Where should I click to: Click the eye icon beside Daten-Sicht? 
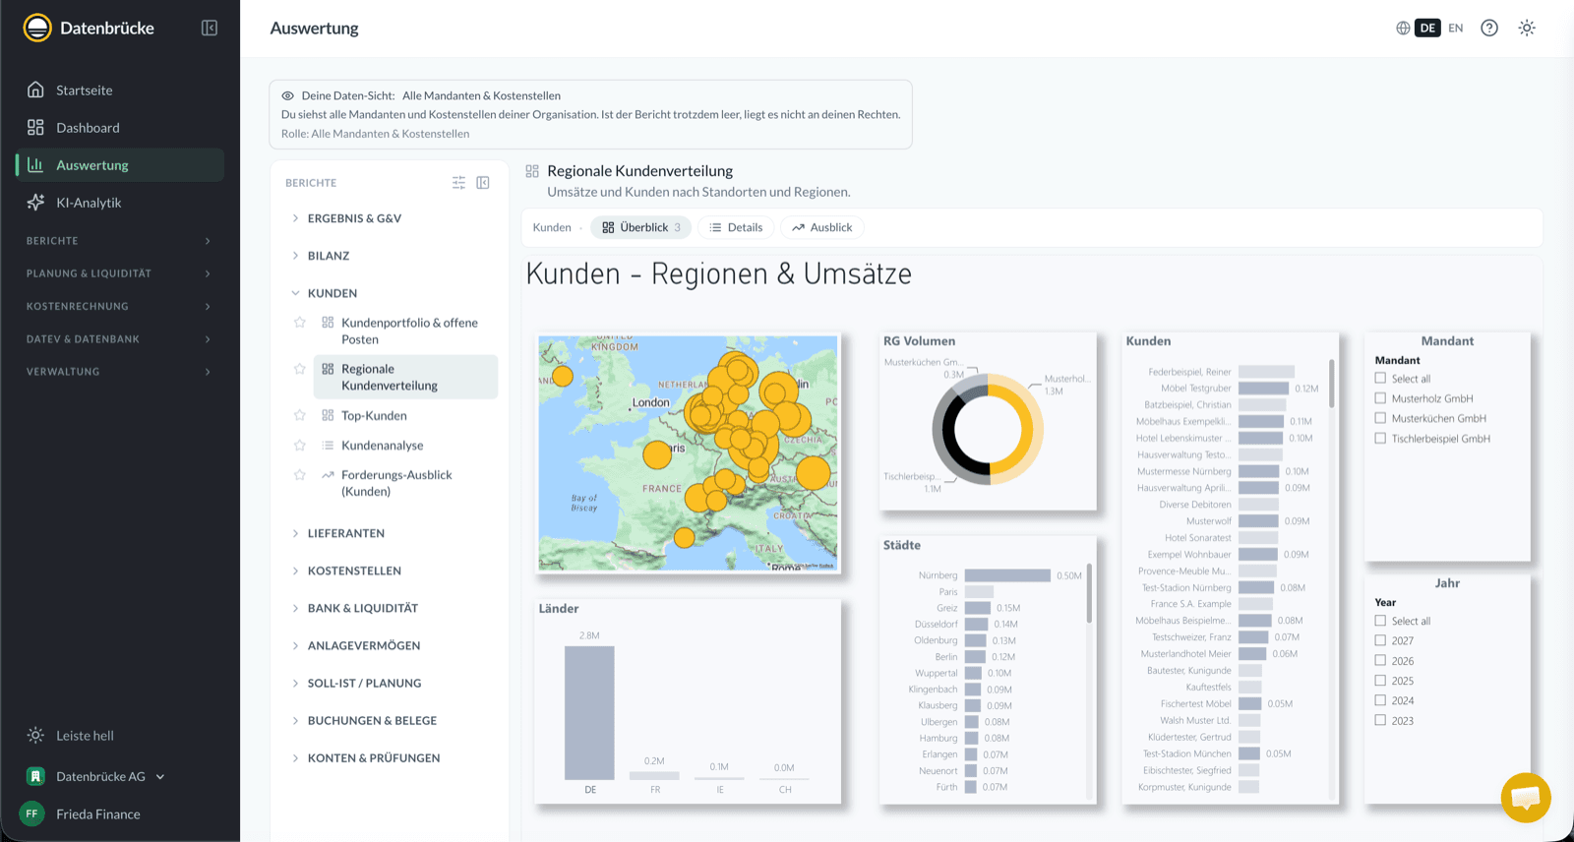288,95
